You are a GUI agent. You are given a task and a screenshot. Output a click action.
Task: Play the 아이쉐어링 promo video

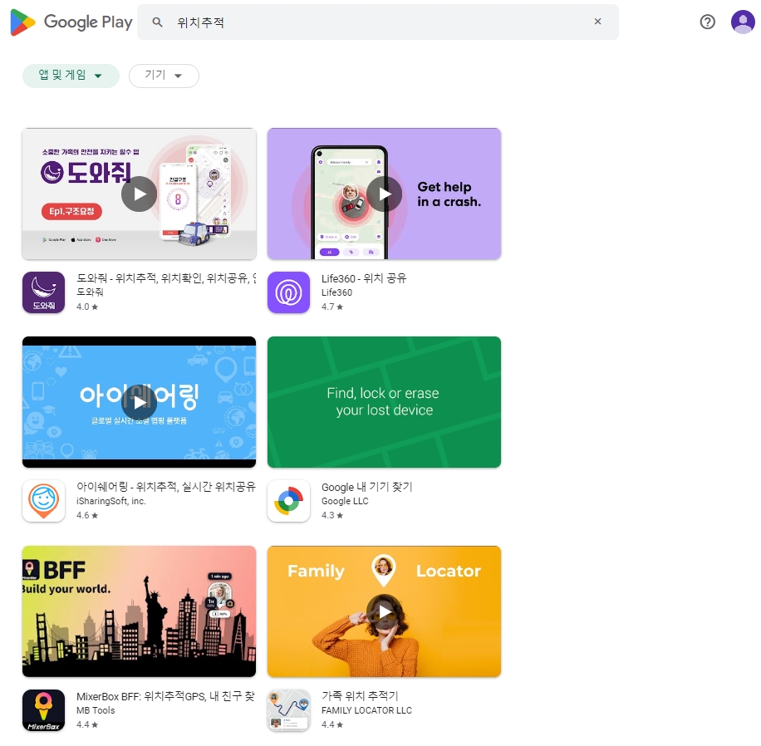tap(140, 402)
